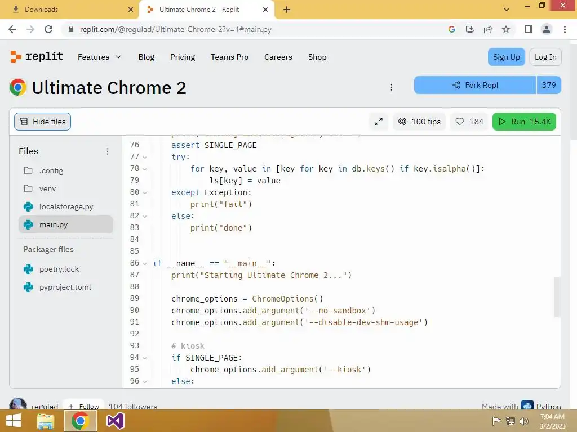Image resolution: width=577 pixels, height=432 pixels.
Task: Click the Ultimate Chrome 2 repl icon
Action: pyautogui.click(x=18, y=87)
